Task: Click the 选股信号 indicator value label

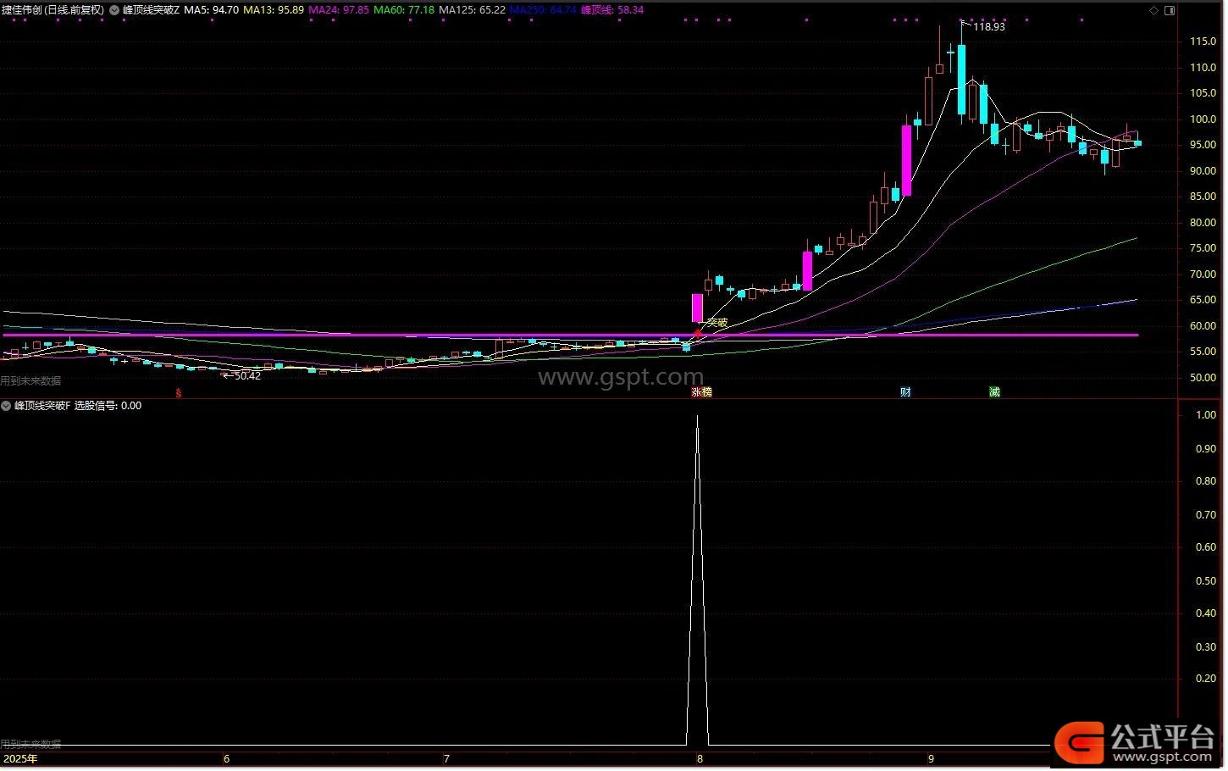Action: [x=108, y=406]
